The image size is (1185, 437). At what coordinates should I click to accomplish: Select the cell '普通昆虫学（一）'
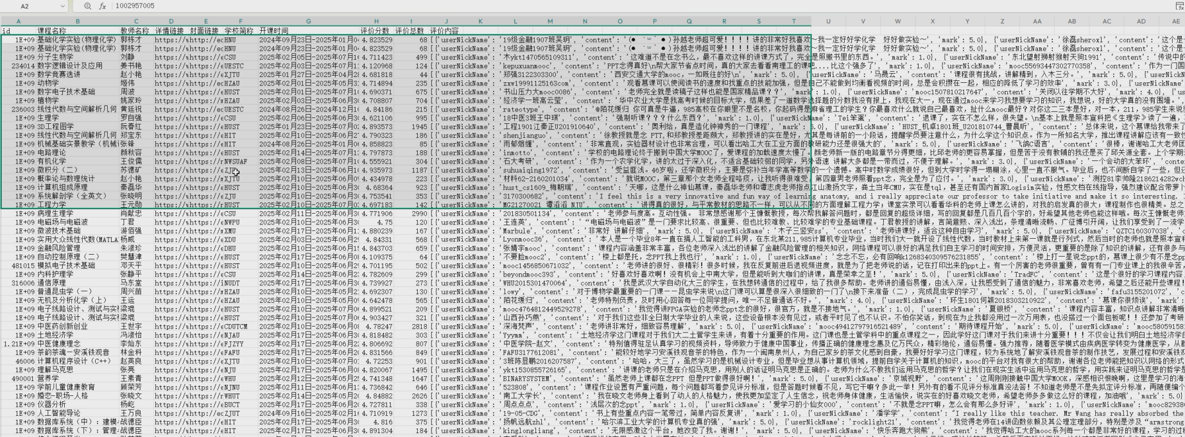tap(78, 292)
